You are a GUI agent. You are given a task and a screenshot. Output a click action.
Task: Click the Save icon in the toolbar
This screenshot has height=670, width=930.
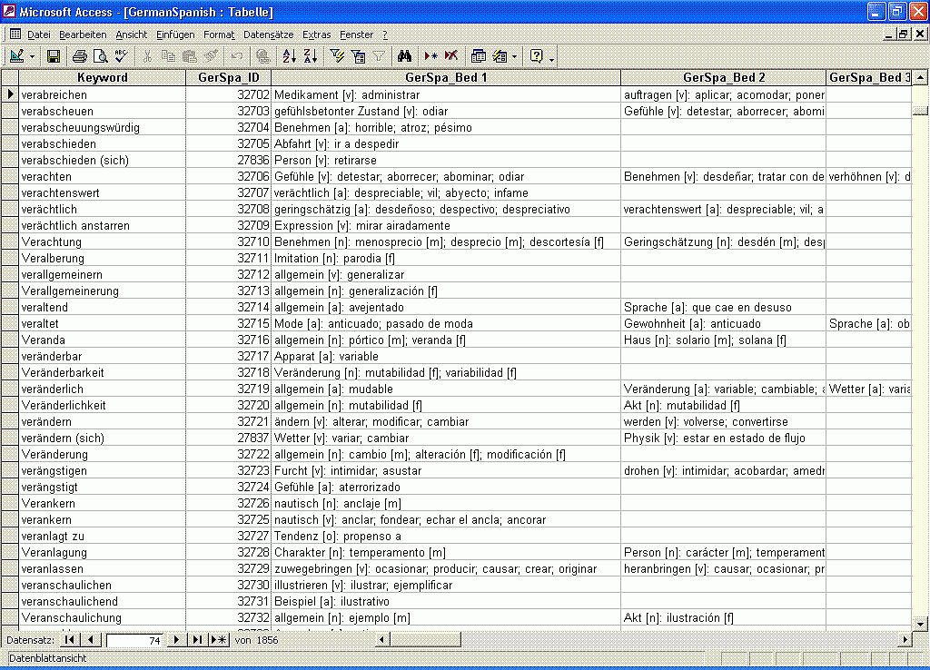coord(54,56)
